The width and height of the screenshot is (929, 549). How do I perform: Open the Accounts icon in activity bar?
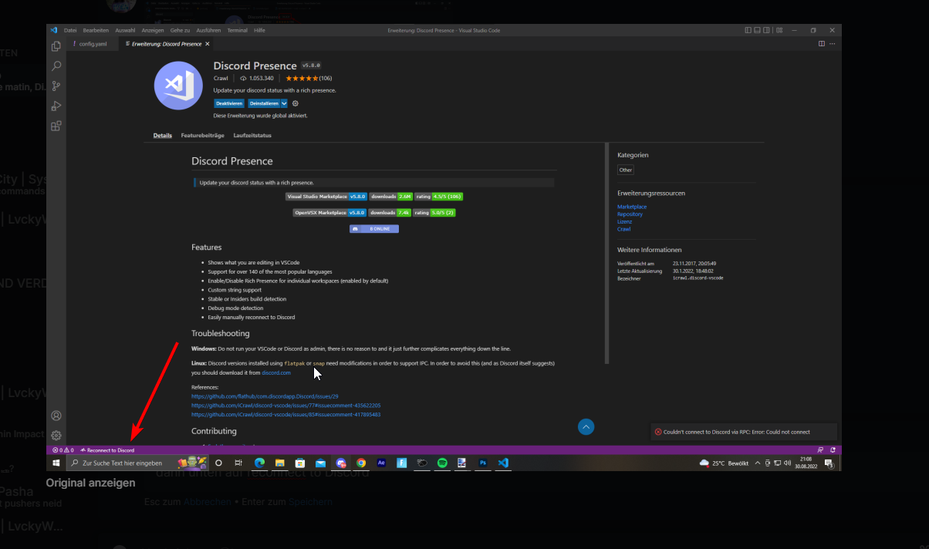click(x=56, y=416)
